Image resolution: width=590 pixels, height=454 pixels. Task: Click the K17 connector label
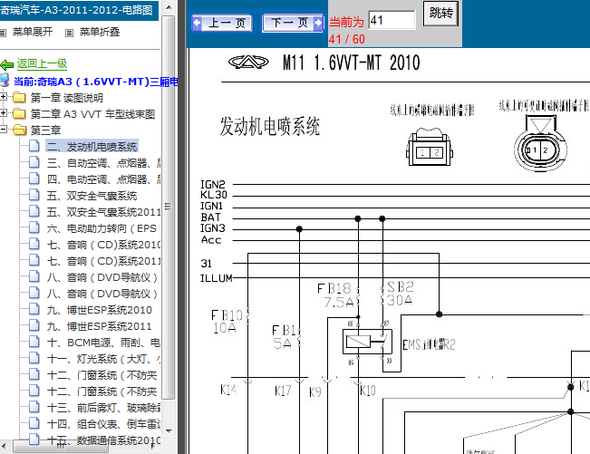pos(283,391)
